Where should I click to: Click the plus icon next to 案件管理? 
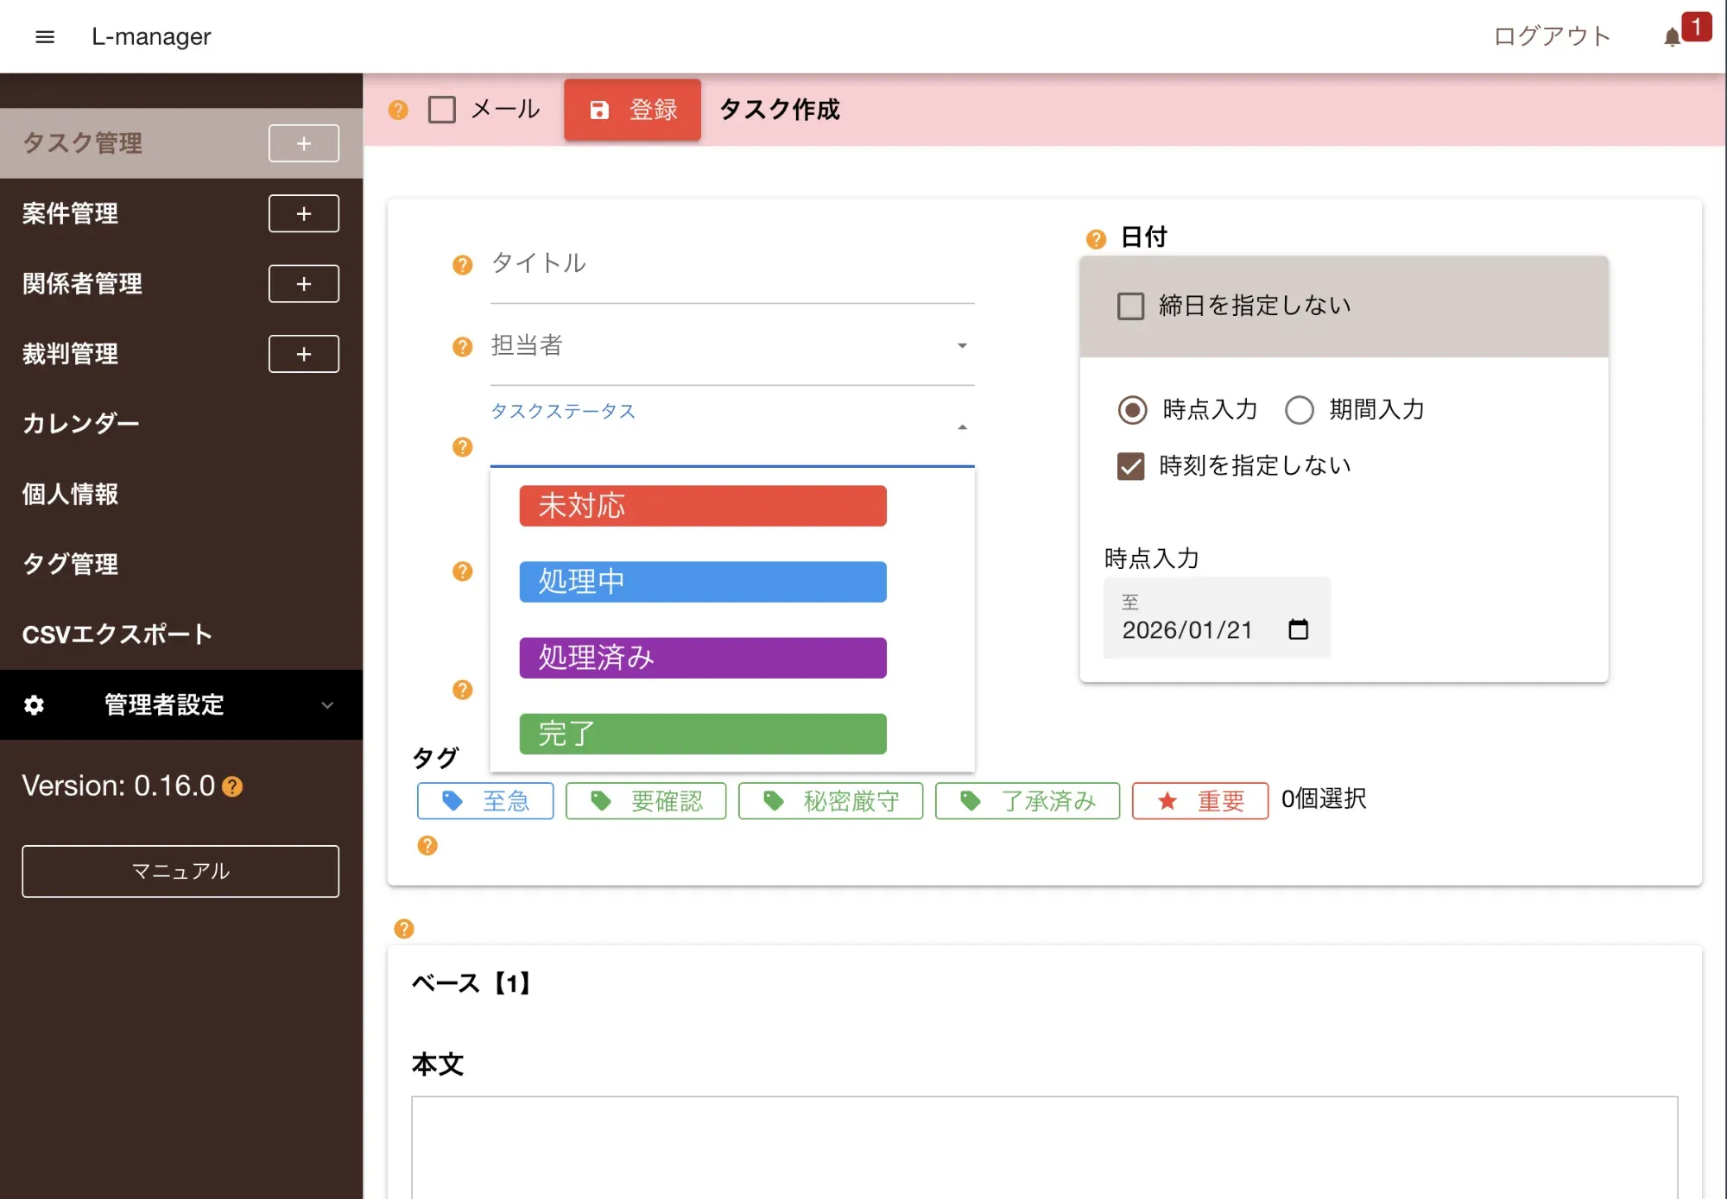303,213
